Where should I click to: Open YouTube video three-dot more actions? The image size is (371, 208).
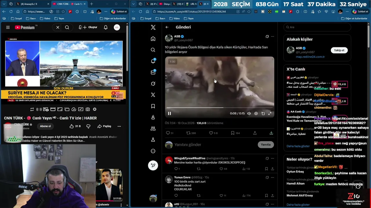coord(119,126)
